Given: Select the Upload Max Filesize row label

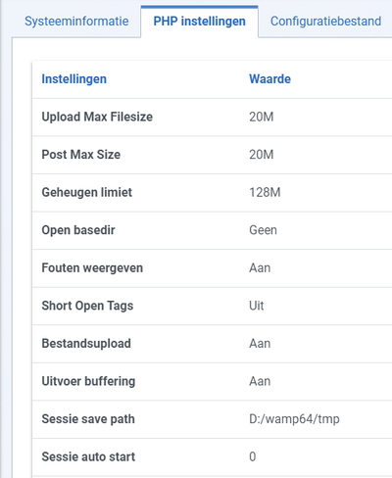Looking at the screenshot, I should [97, 117].
